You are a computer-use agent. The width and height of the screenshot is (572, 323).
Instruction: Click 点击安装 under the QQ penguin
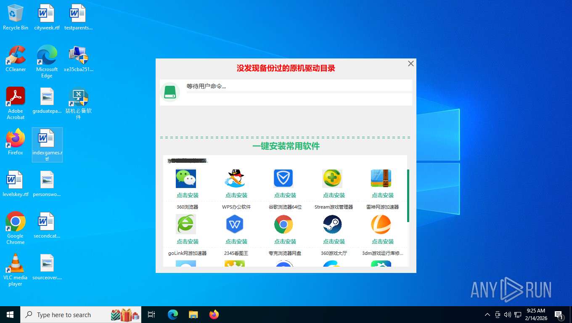(x=236, y=195)
